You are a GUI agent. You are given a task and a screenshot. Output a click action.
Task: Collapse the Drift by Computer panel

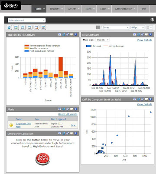134,99
